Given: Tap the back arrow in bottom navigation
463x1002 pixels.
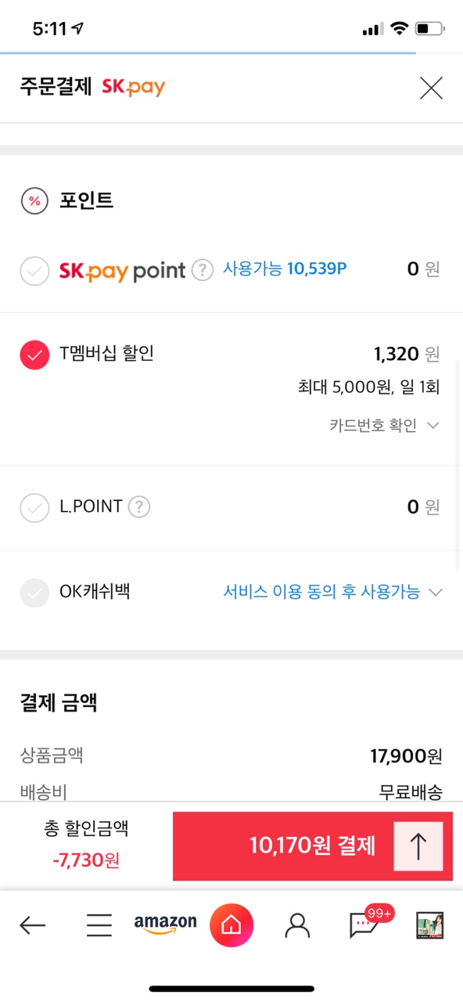Looking at the screenshot, I should pos(33,926).
